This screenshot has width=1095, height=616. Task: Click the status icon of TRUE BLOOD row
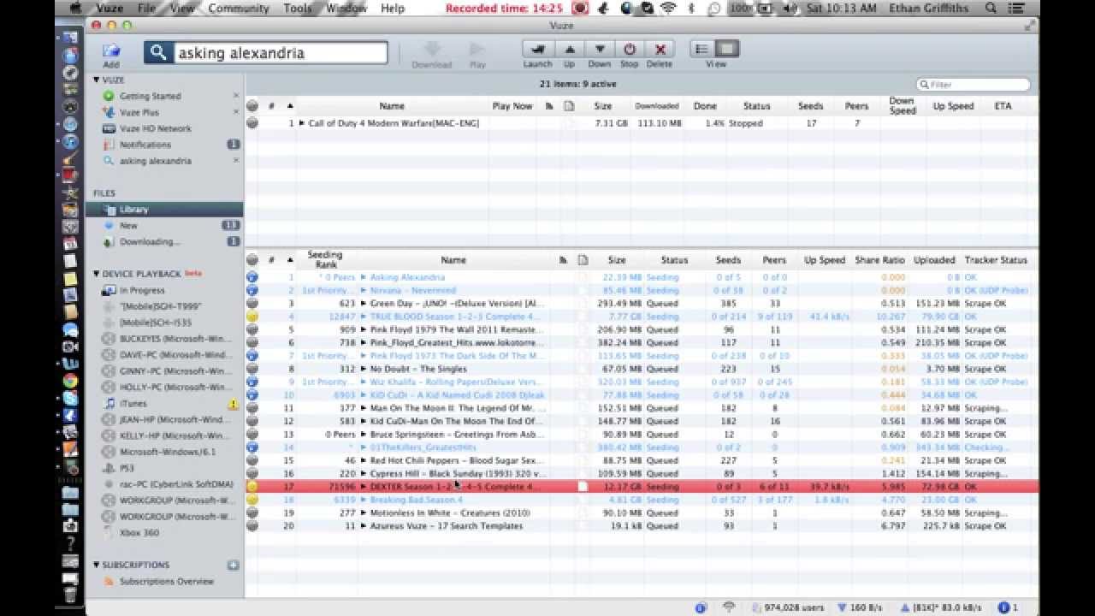(x=252, y=317)
